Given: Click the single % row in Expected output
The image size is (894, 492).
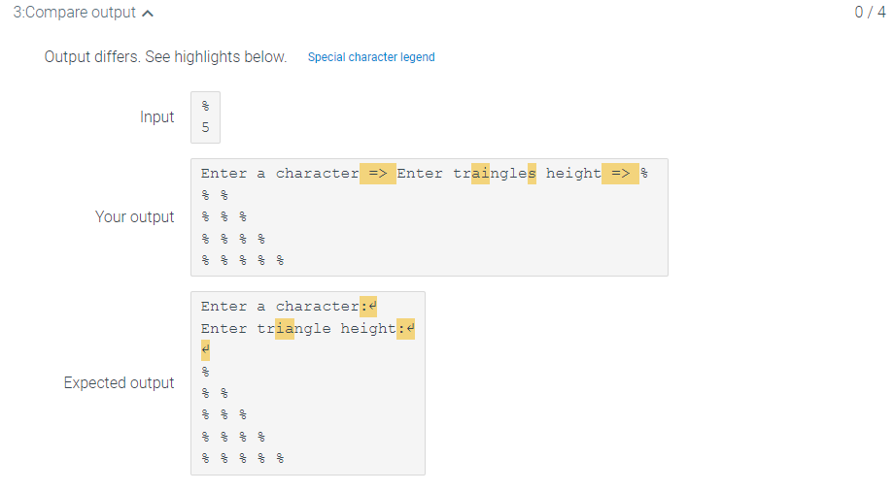Looking at the screenshot, I should pyautogui.click(x=205, y=372).
